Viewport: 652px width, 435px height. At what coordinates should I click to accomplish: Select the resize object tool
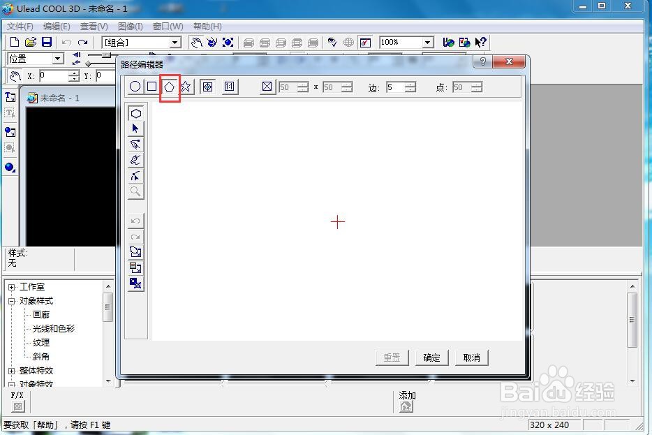(228, 42)
